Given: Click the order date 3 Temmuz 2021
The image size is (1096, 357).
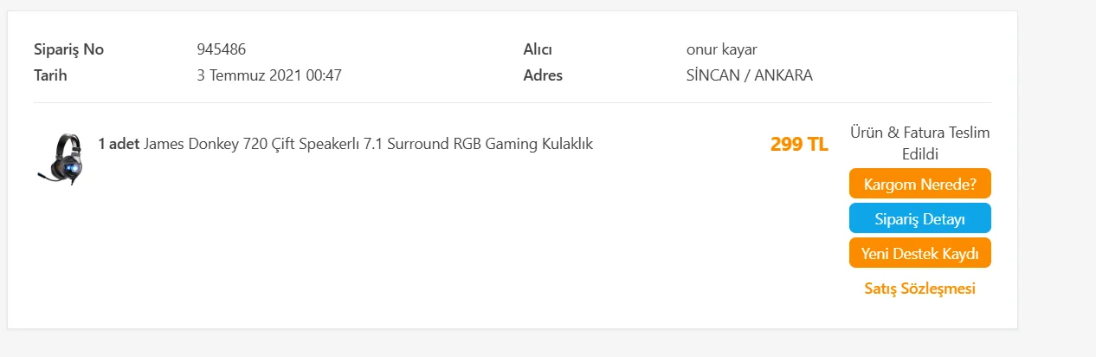Looking at the screenshot, I should pos(249,75).
